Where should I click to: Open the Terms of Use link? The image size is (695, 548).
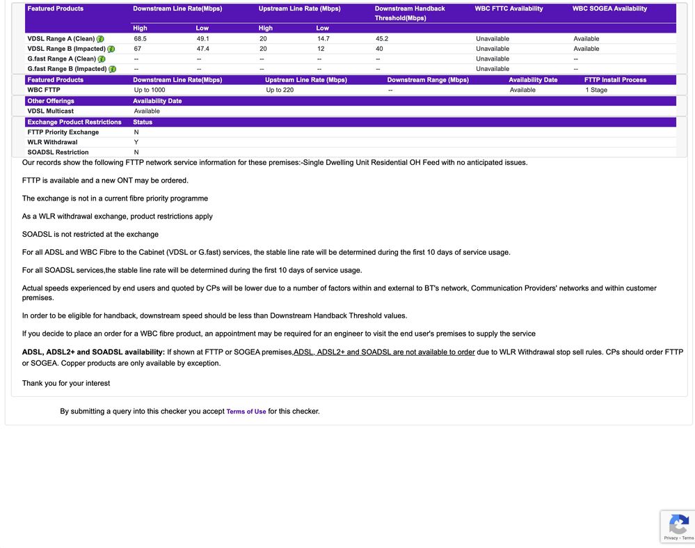tap(246, 412)
